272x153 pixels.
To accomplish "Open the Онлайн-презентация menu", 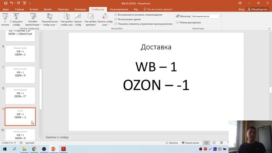I will click(x=33, y=20).
